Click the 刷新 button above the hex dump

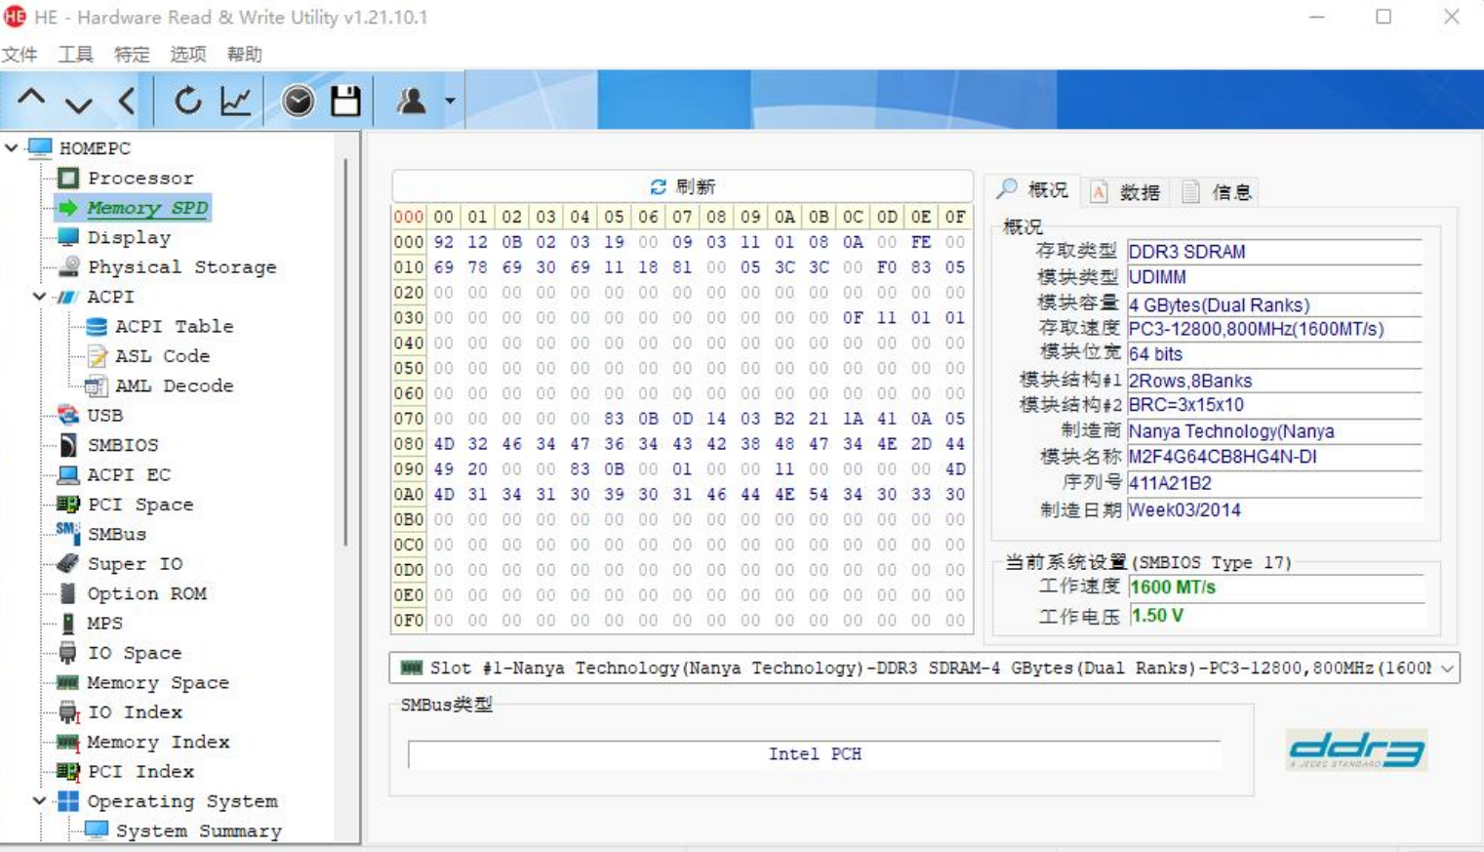pos(681,186)
